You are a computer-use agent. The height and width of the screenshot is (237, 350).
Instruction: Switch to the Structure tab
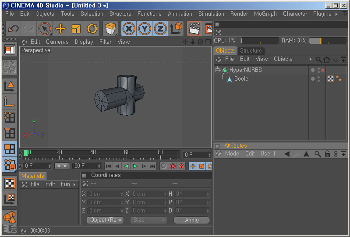[251, 51]
